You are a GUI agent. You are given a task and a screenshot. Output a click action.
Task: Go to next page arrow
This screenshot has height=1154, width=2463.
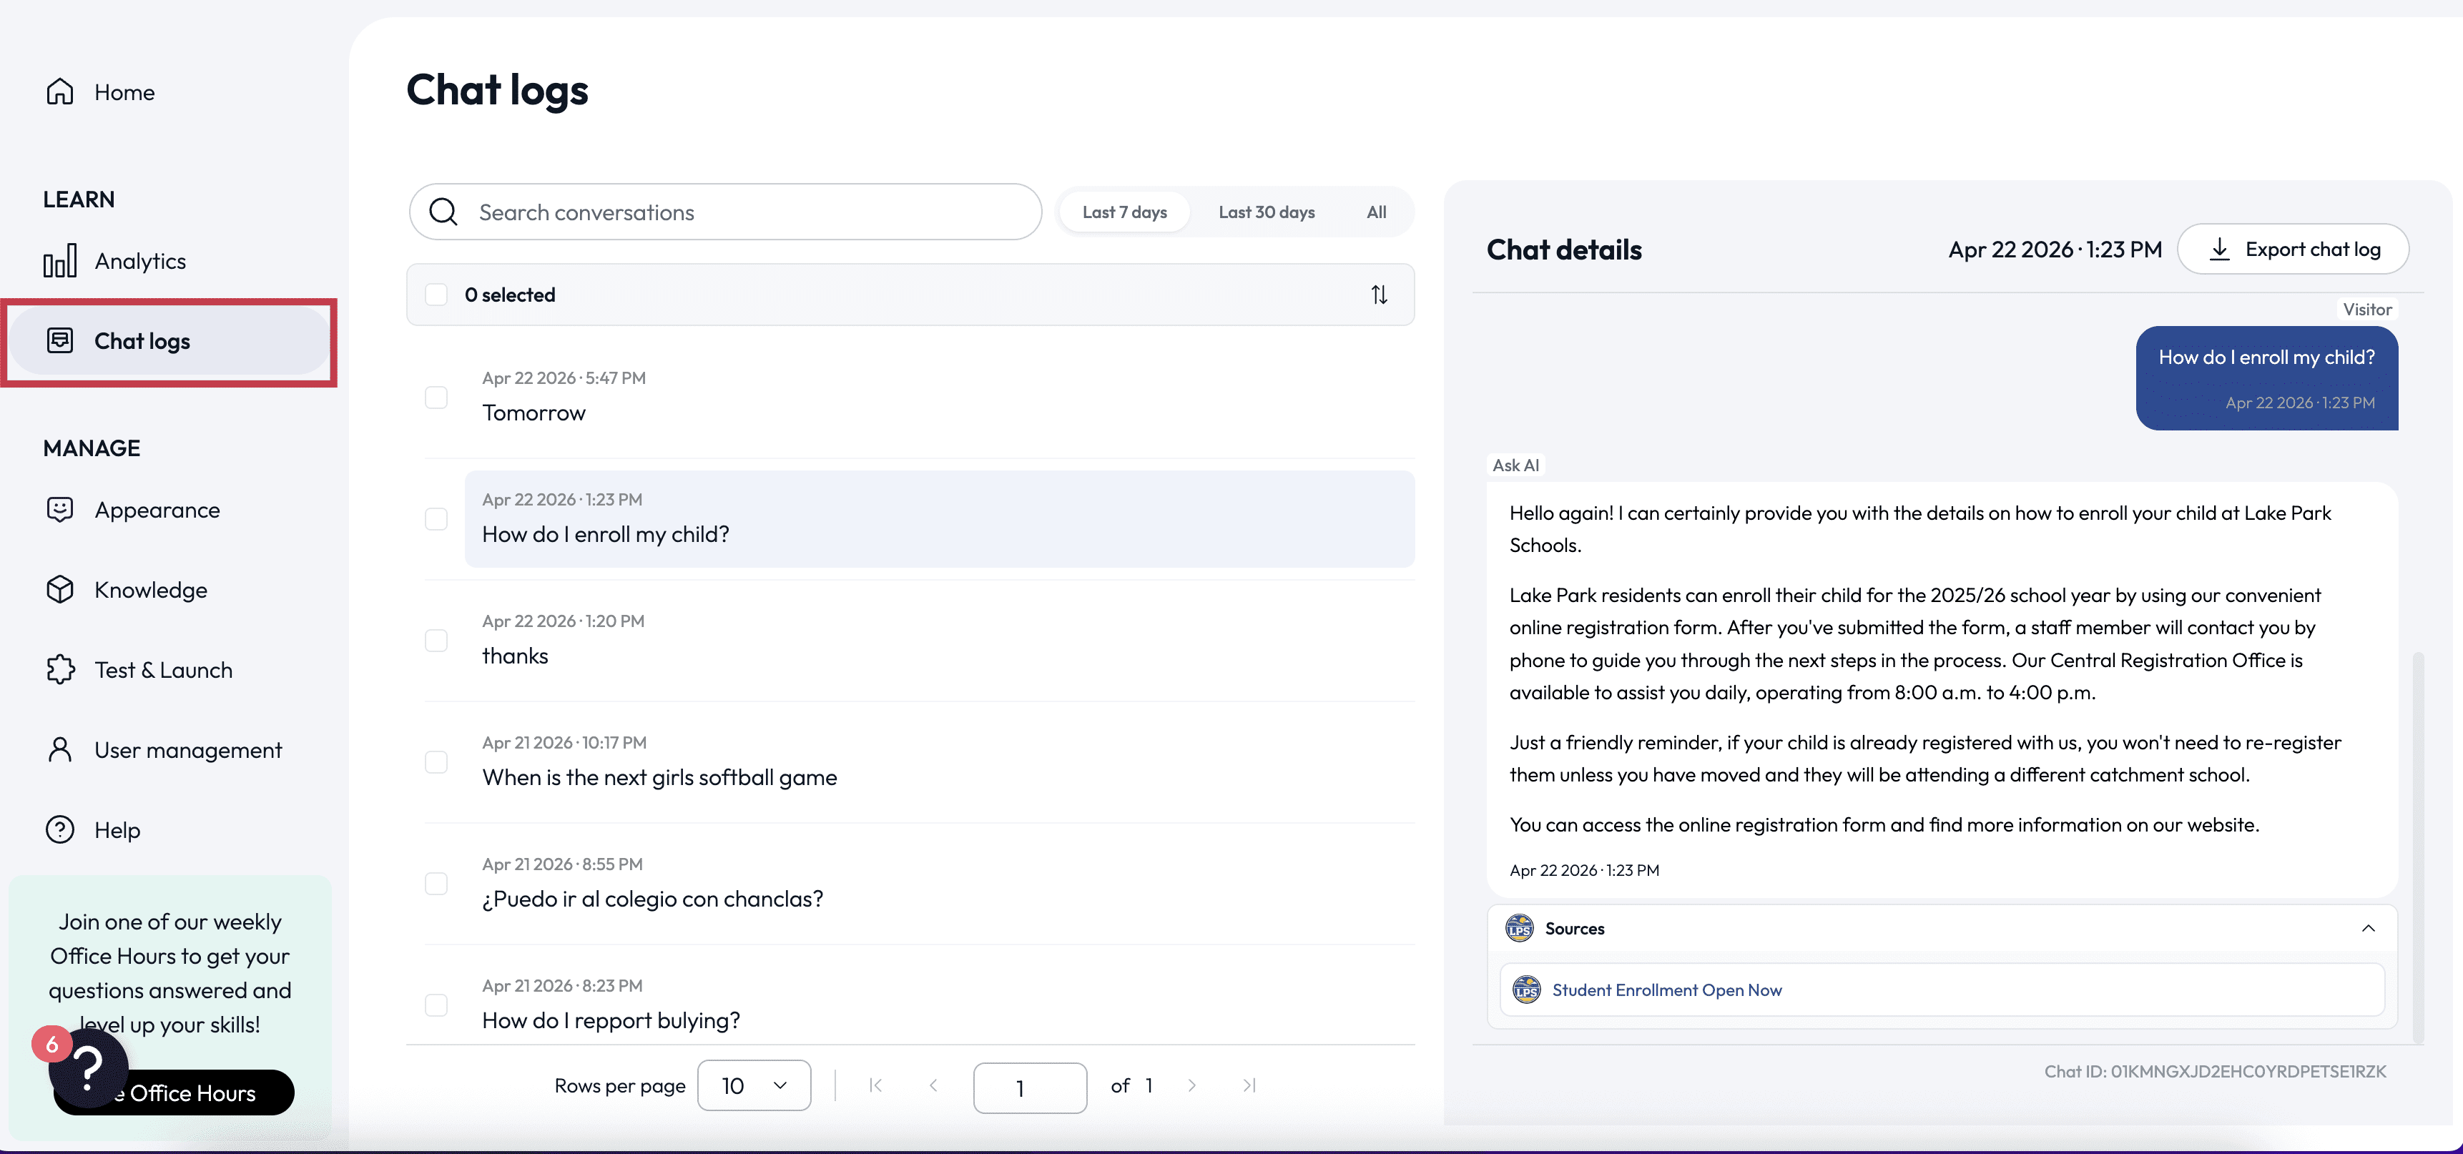point(1191,1085)
